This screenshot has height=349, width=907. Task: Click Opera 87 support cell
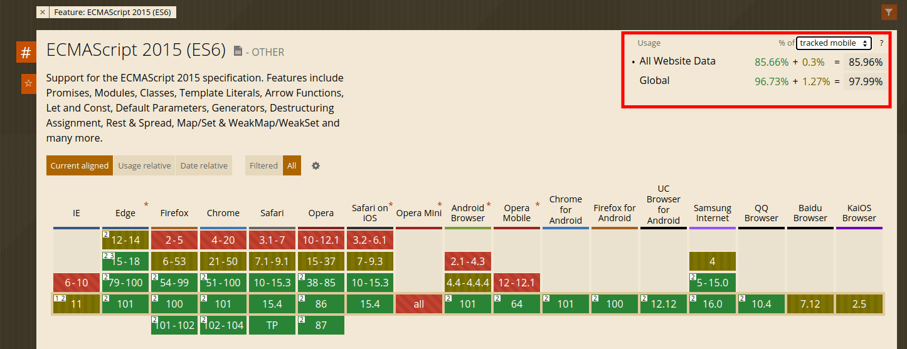tap(321, 325)
